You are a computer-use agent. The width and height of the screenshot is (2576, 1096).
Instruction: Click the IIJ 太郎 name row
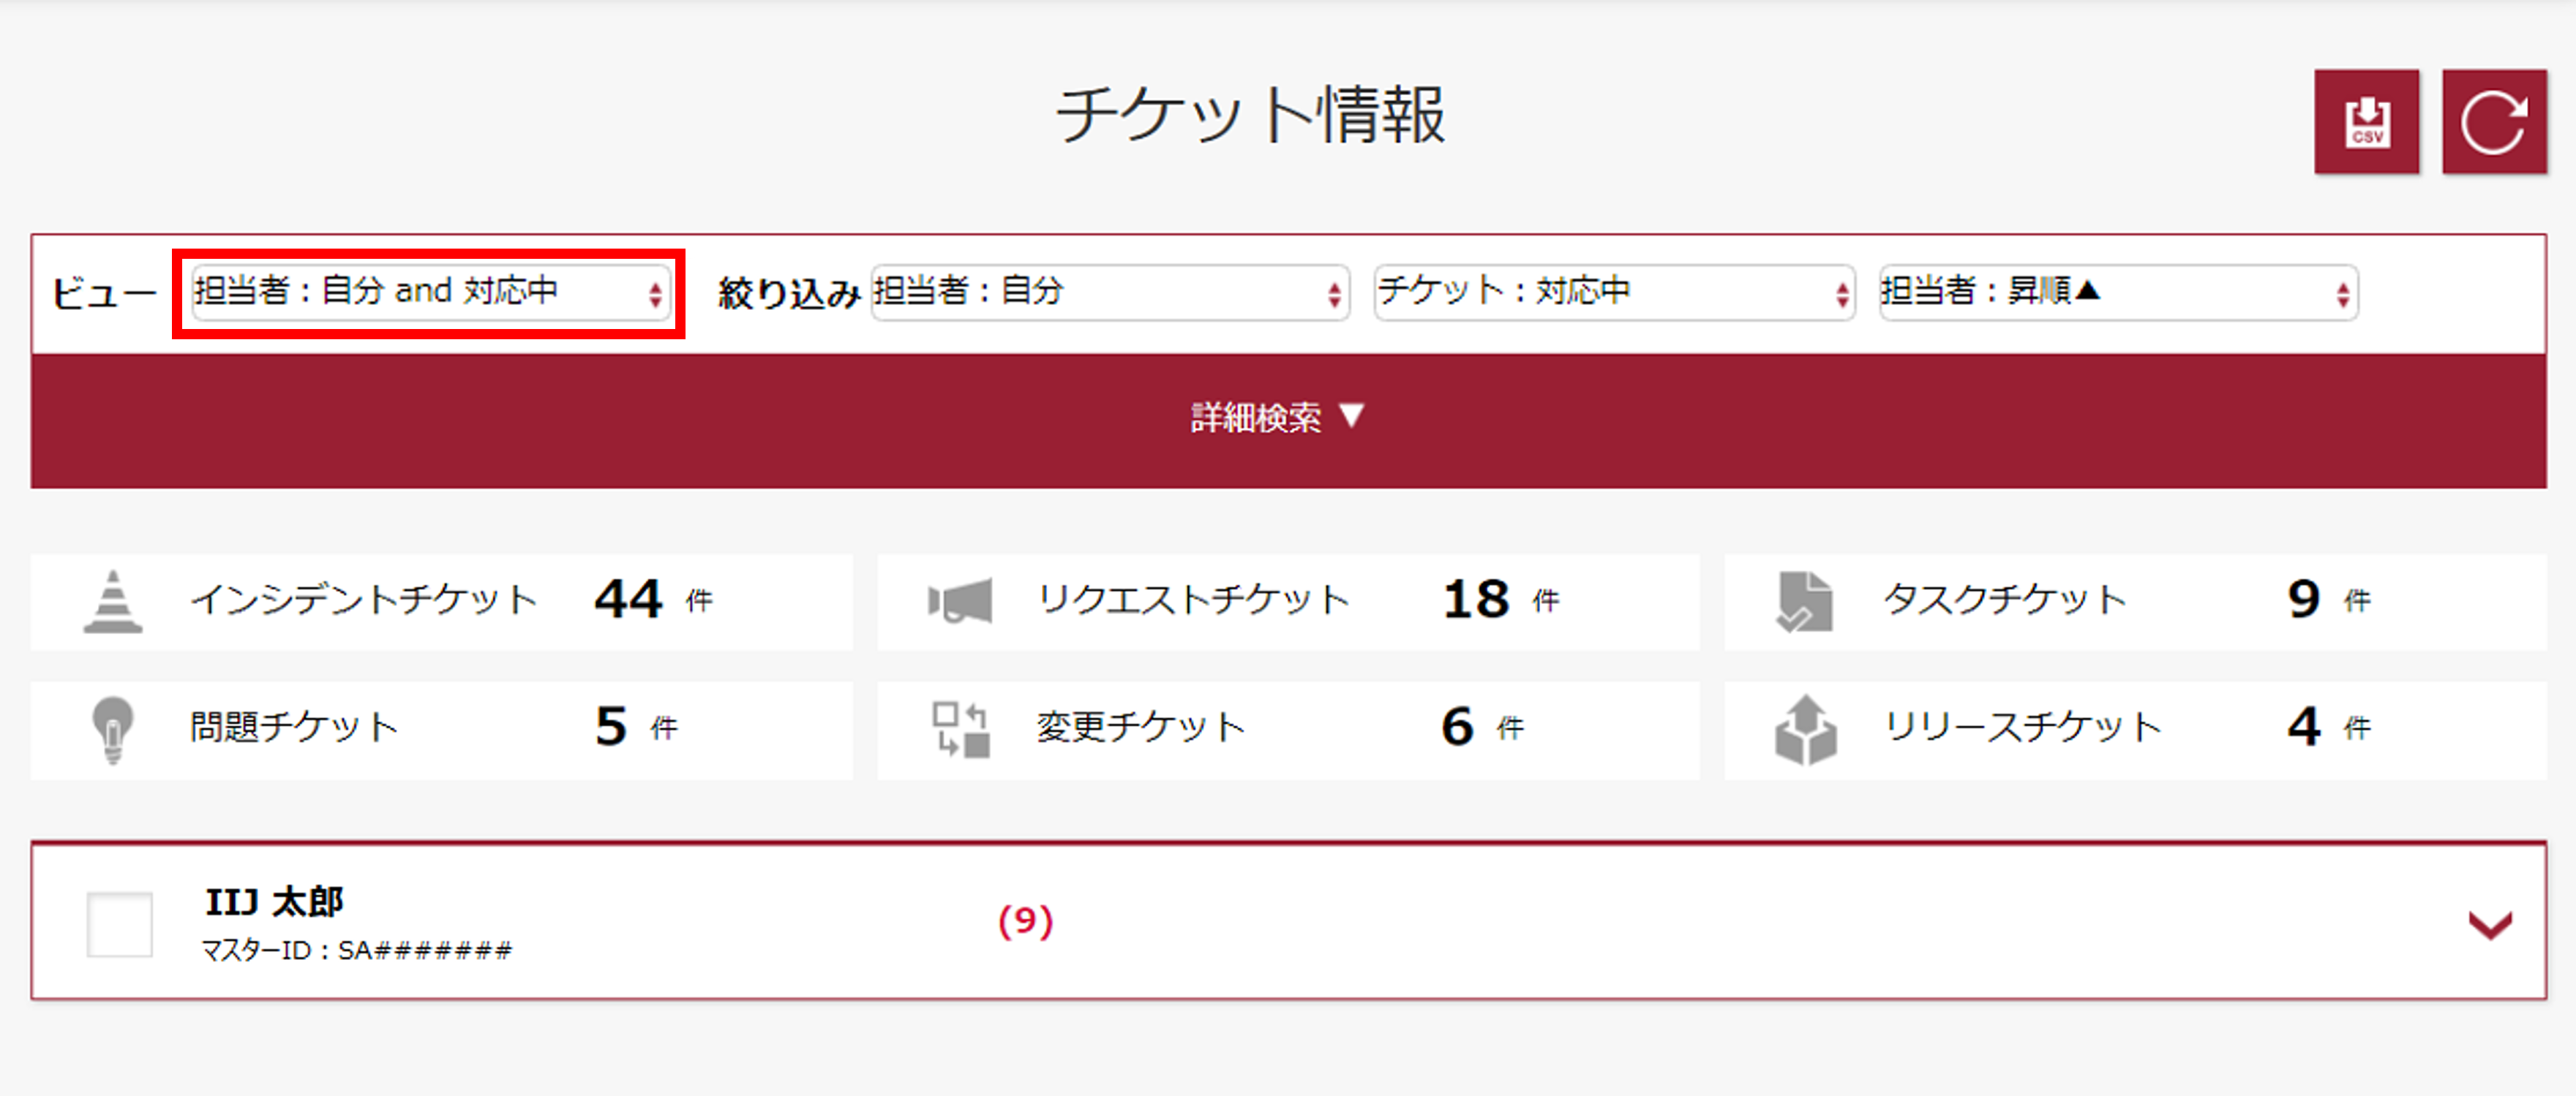click(1288, 921)
